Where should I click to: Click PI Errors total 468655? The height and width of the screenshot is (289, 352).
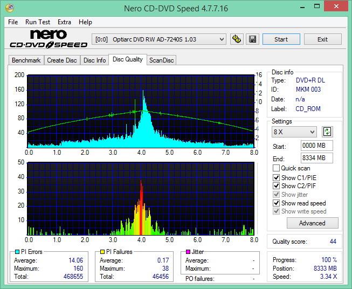tap(73, 277)
